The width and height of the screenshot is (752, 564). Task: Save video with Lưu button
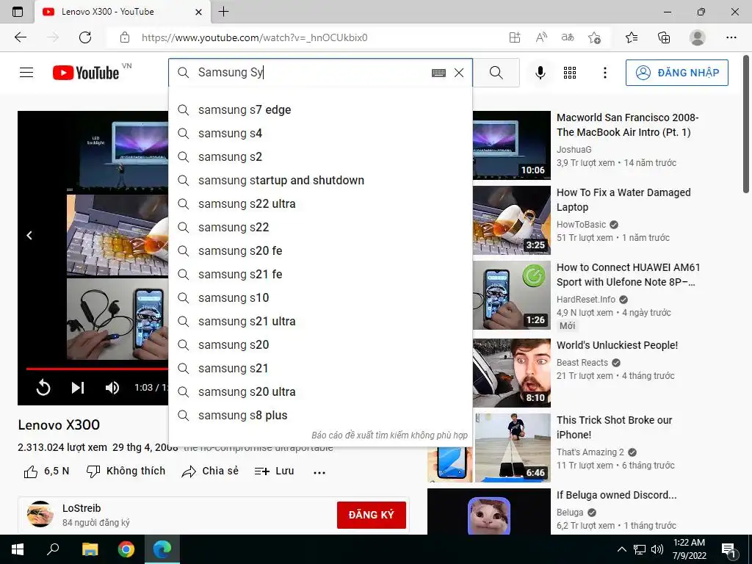point(275,471)
